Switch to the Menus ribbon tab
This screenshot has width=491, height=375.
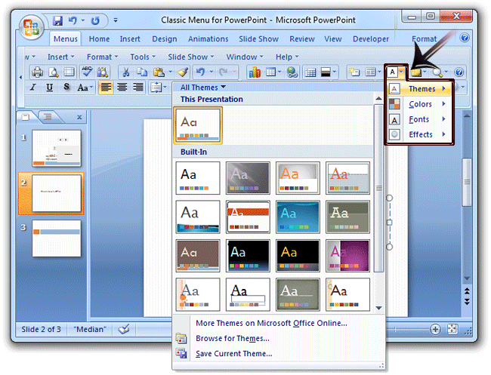(66, 39)
